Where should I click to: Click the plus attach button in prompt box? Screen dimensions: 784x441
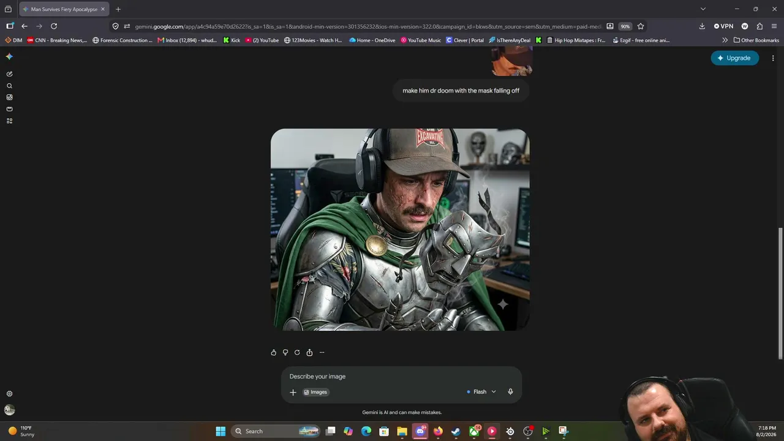[293, 392]
